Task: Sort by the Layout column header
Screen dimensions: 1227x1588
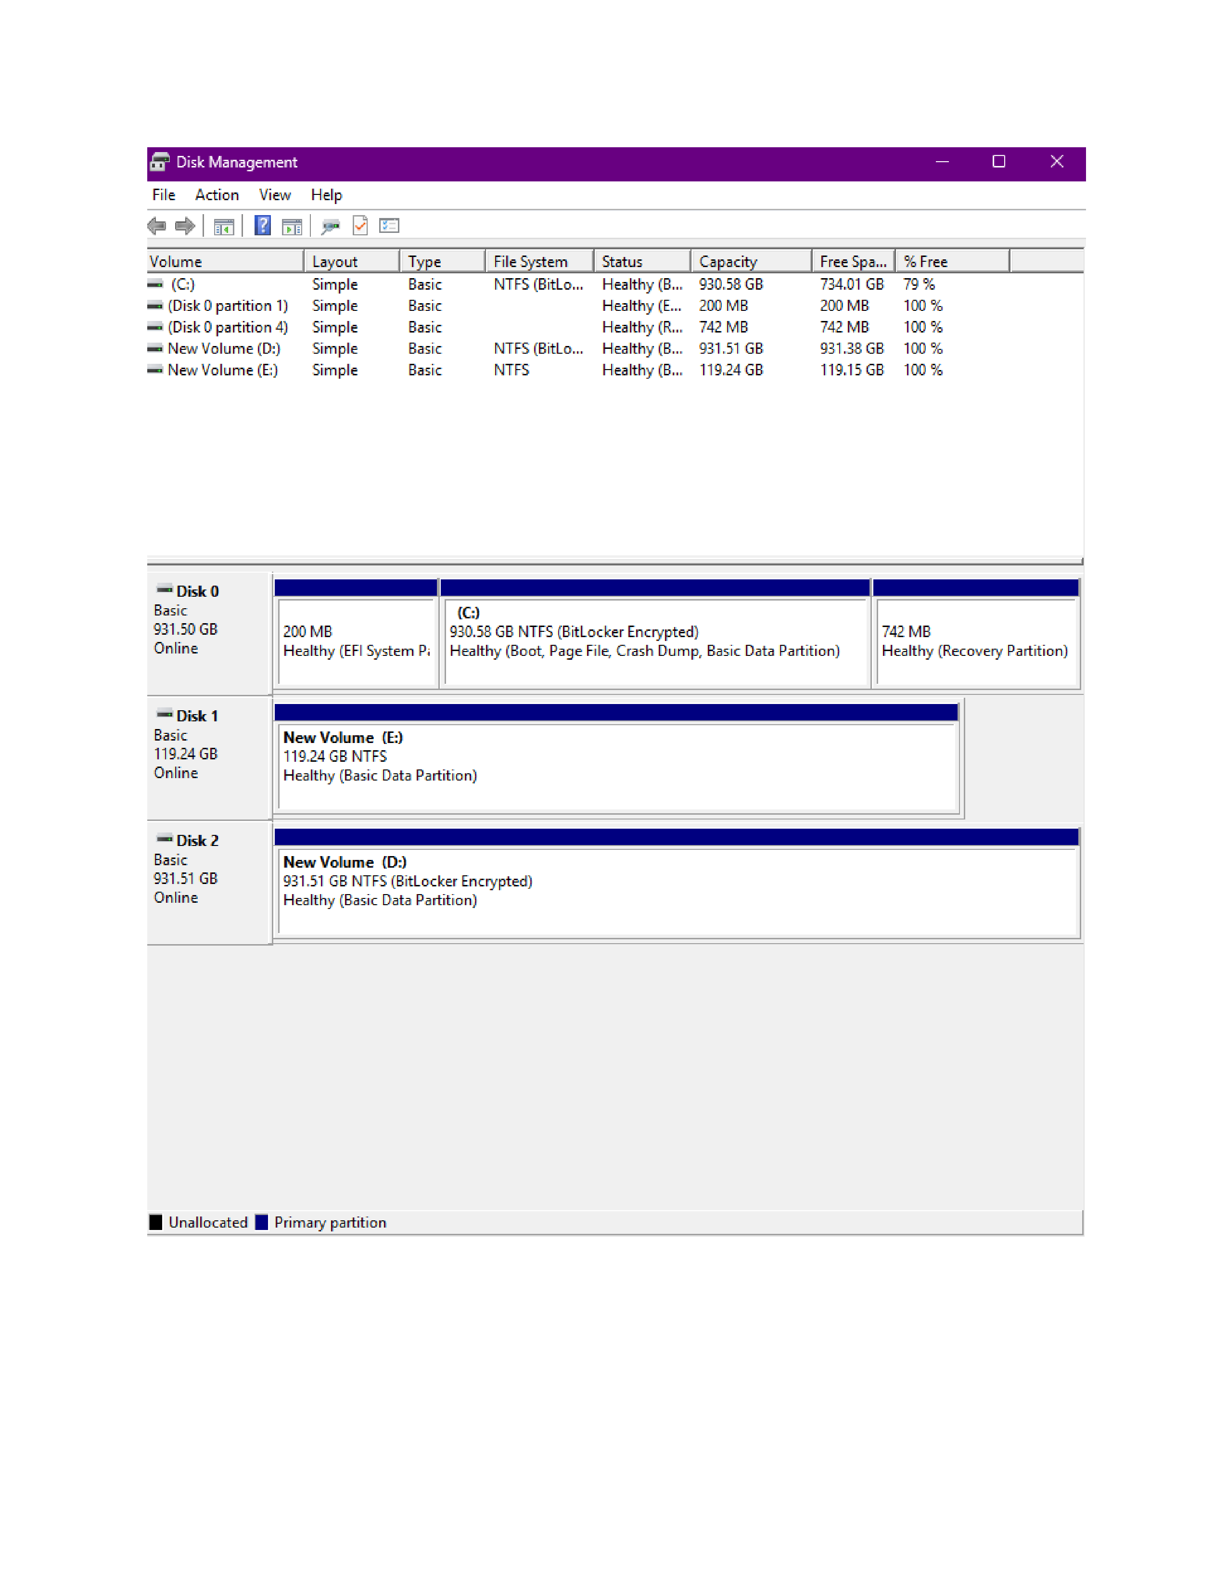Action: [x=352, y=262]
